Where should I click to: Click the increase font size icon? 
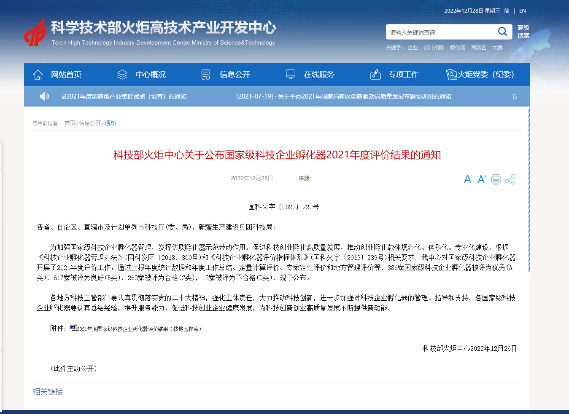tap(482, 179)
